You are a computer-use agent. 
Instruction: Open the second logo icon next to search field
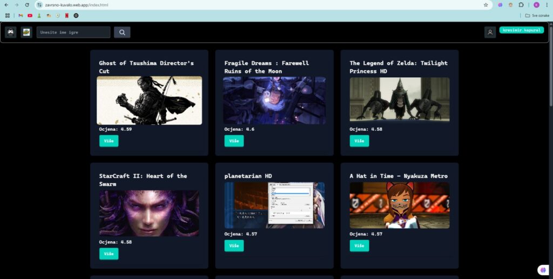point(26,32)
